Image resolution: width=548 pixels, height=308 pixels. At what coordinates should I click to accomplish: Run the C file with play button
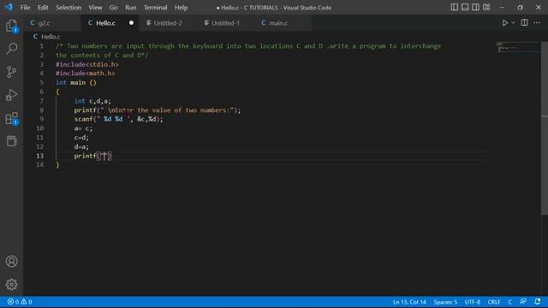[505, 23]
